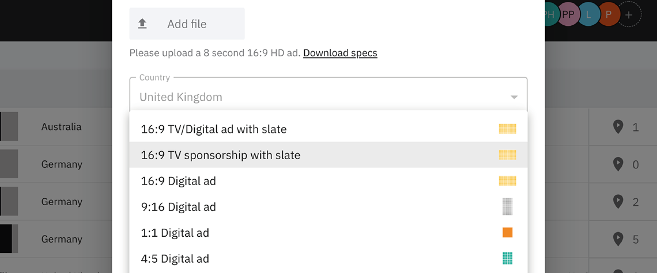This screenshot has height=273, width=657.
Task: Open the Download specs link
Action: [340, 53]
